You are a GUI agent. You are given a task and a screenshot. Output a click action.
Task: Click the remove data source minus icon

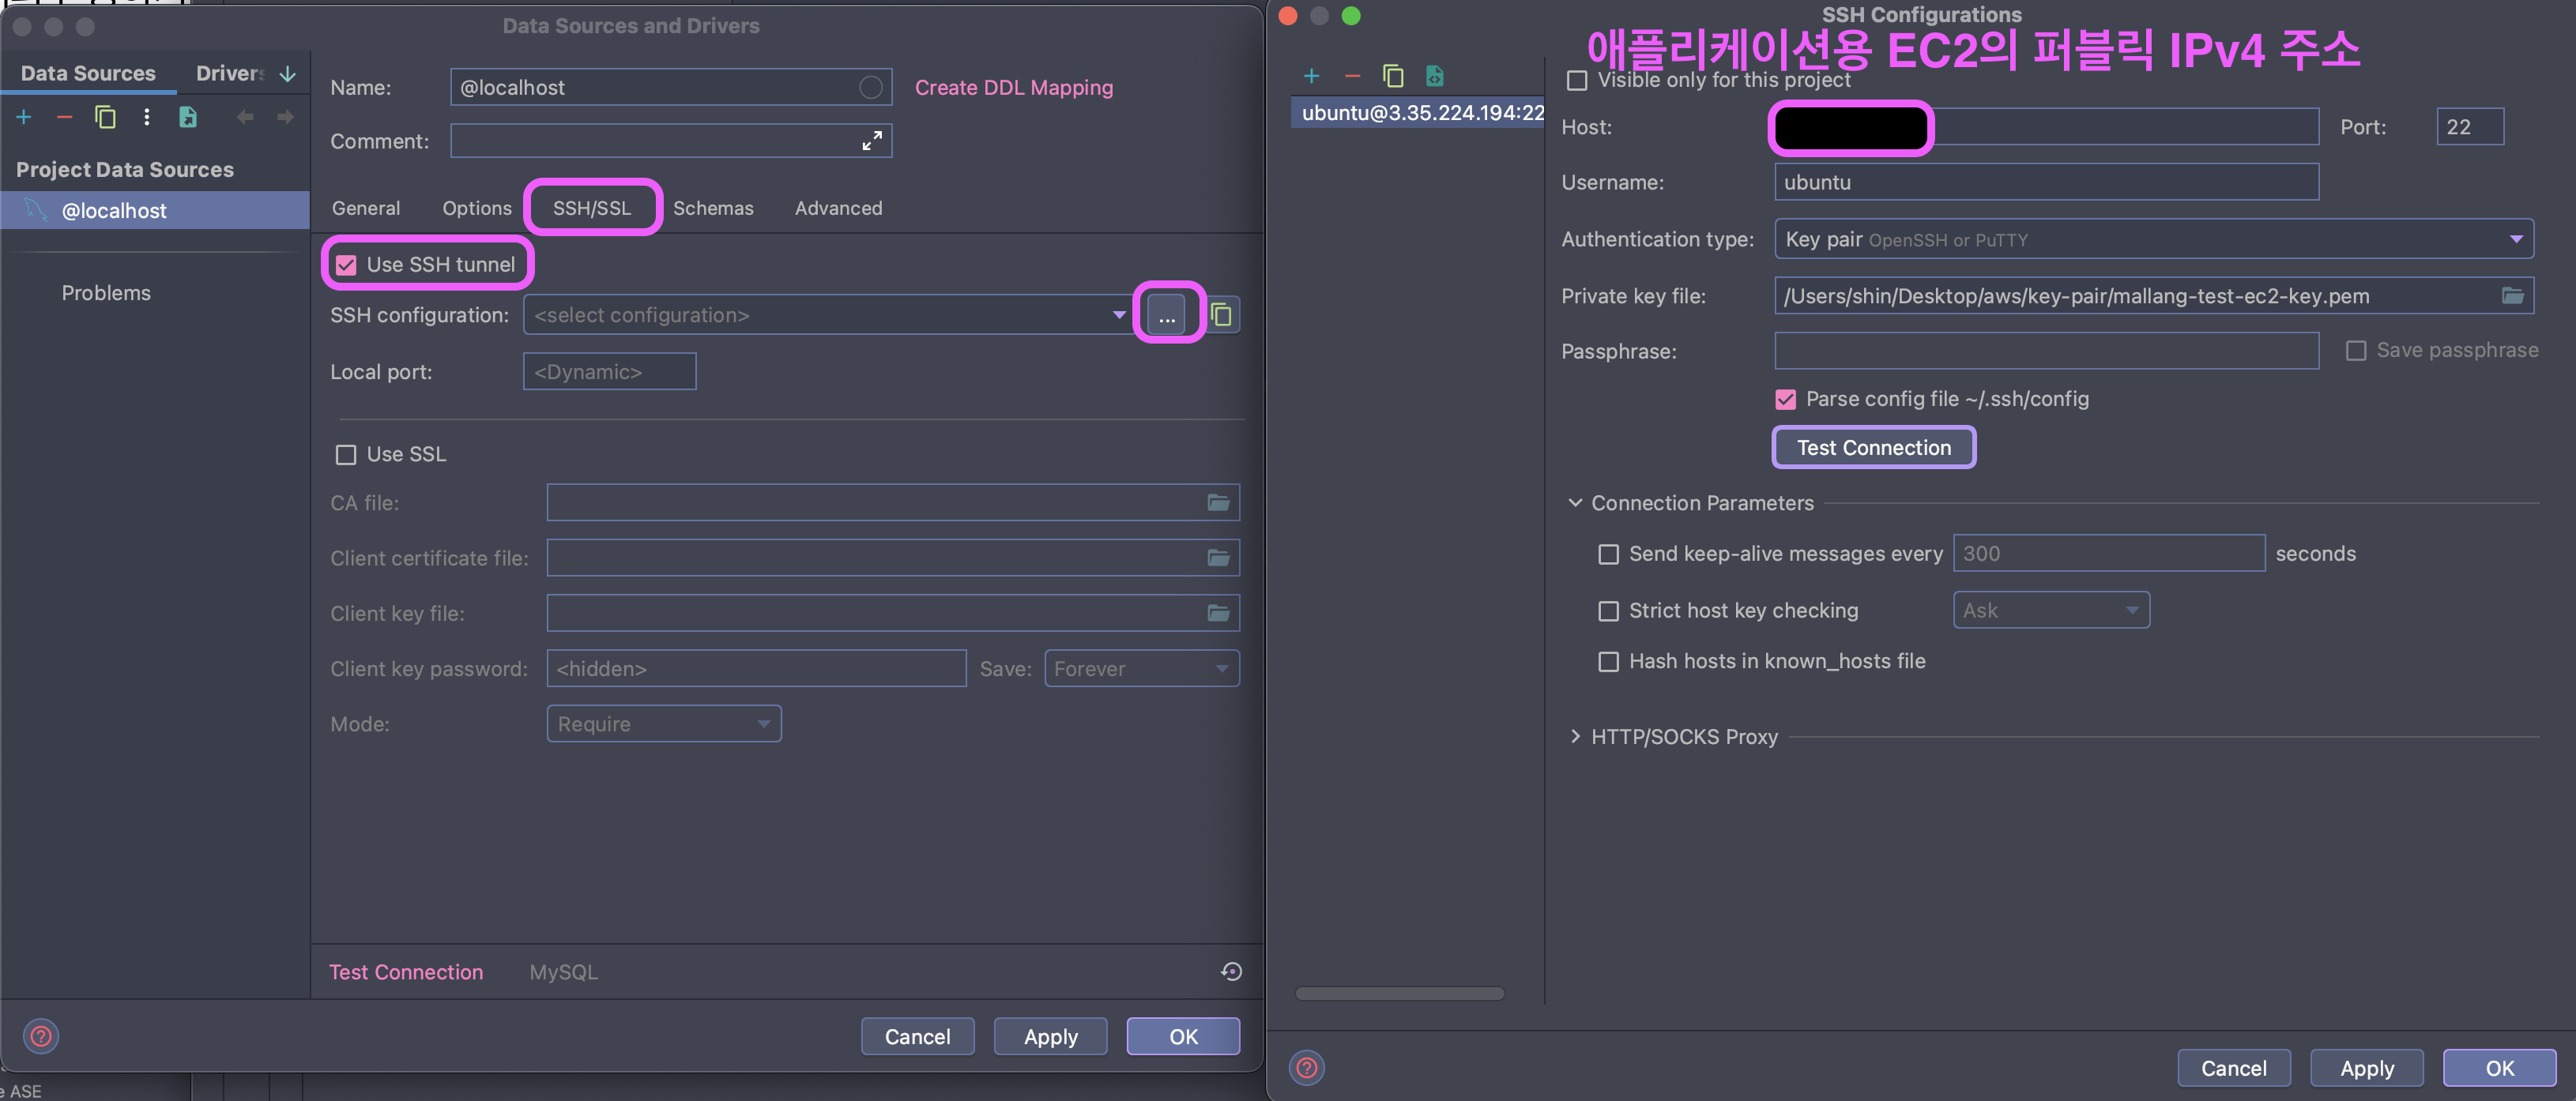(x=65, y=118)
